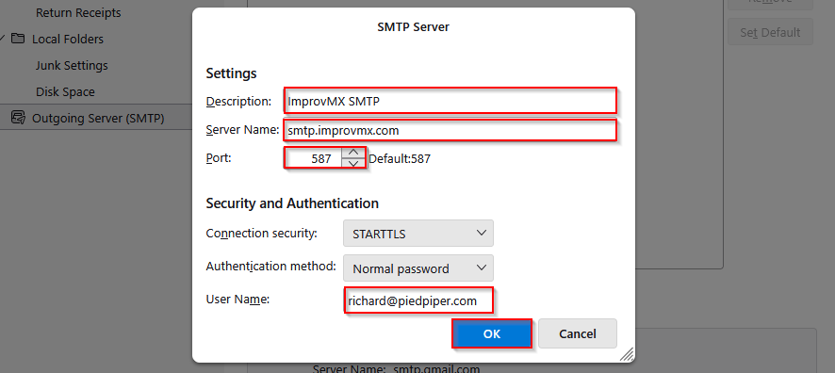Click the Local Folders folder icon
The height and width of the screenshot is (373, 835).
18,39
